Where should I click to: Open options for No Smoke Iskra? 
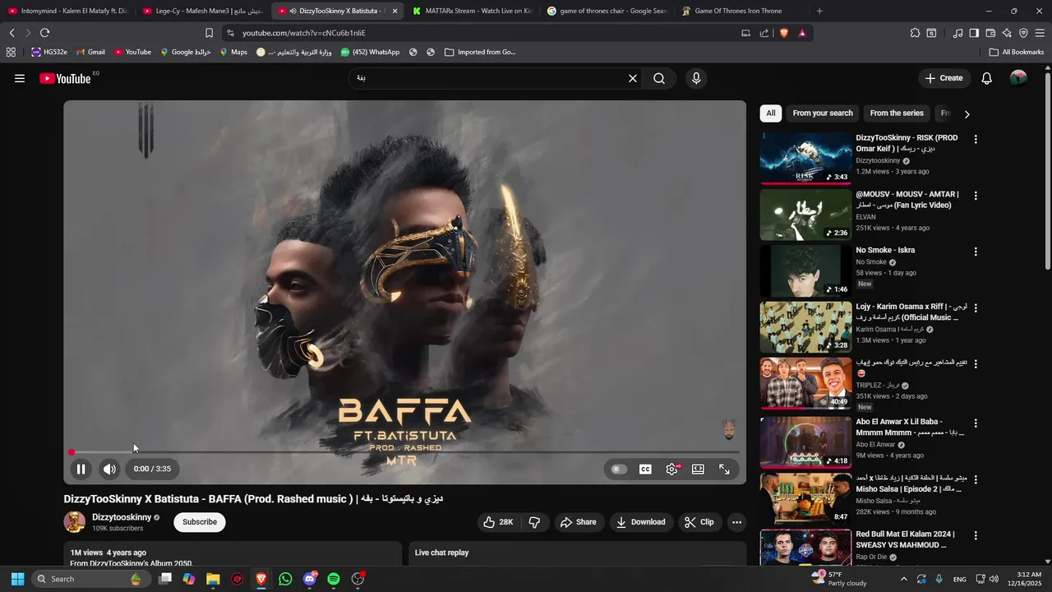point(976,252)
